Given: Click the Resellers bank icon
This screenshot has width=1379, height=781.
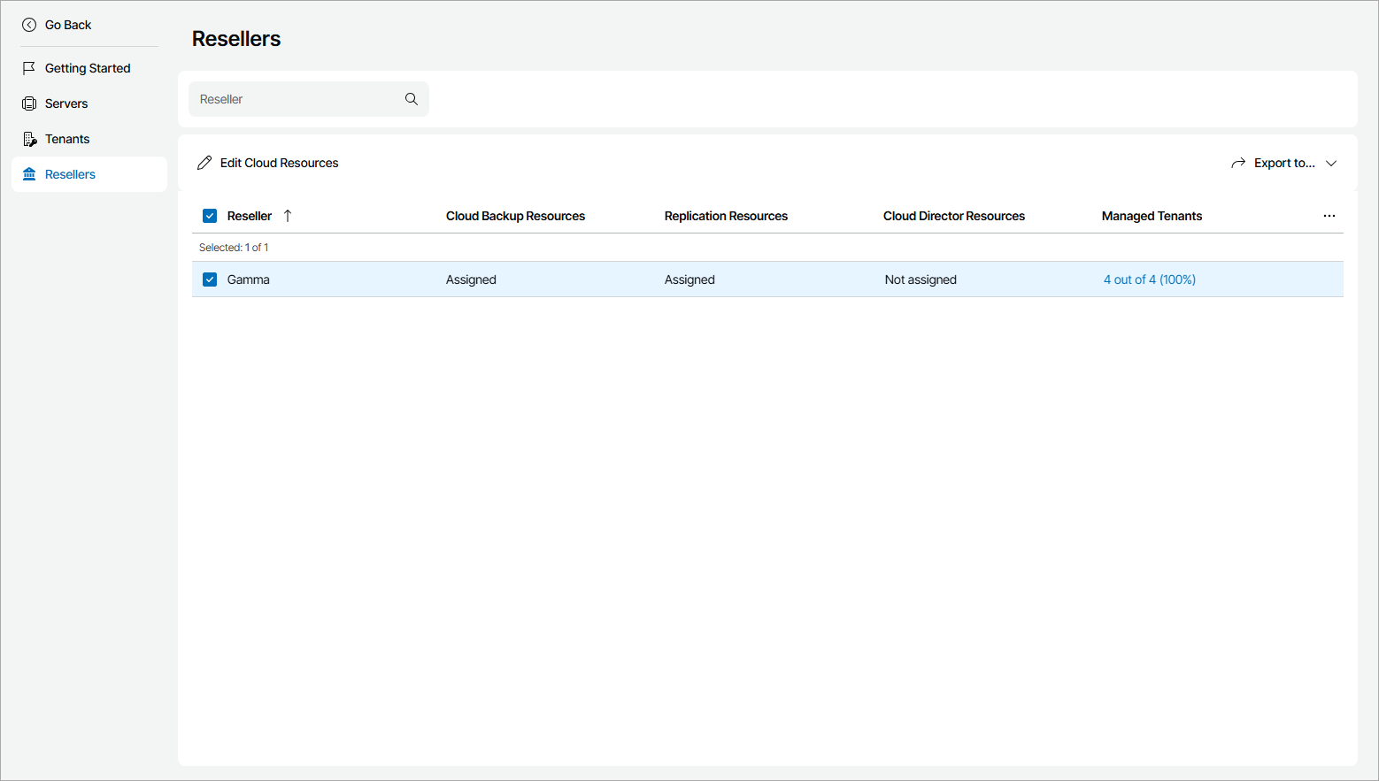Looking at the screenshot, I should pos(29,174).
